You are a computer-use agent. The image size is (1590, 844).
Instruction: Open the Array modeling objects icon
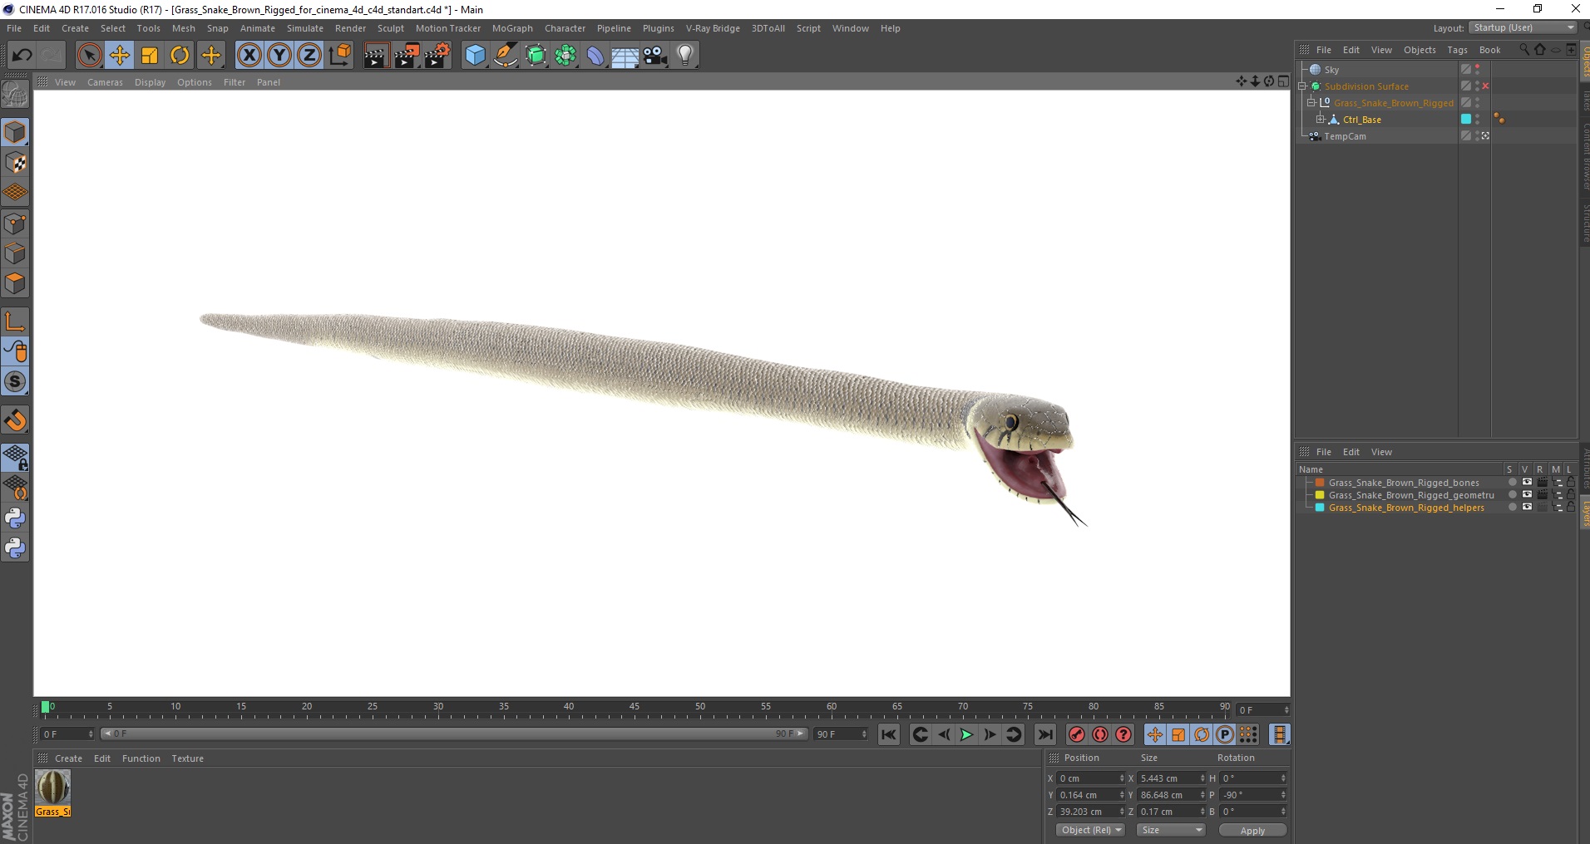point(565,56)
